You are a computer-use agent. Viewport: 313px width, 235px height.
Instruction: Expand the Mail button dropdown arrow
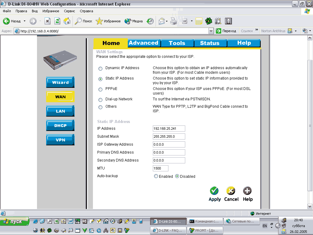coord(167,21)
